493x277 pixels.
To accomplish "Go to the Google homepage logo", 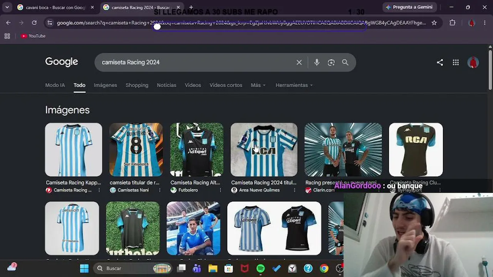I will pyautogui.click(x=62, y=62).
